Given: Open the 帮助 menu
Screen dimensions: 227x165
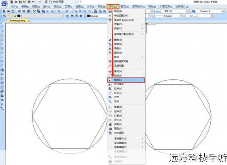Looking at the screenshot, I should pyautogui.click(x=152, y=7).
